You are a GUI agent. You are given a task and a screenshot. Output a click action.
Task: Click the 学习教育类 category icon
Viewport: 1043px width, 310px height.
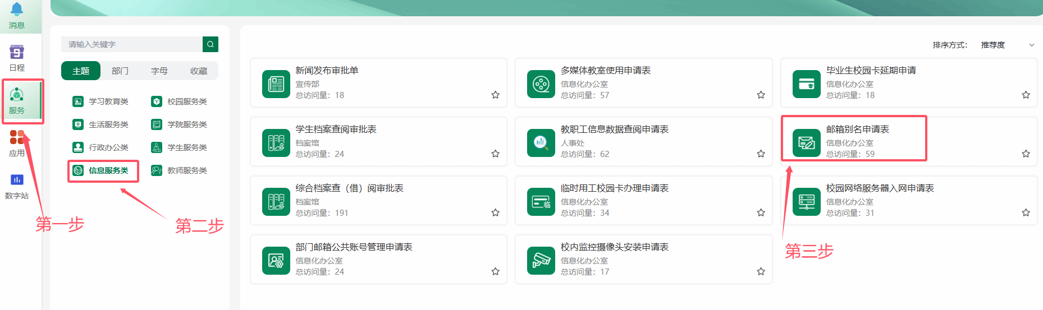click(x=78, y=101)
